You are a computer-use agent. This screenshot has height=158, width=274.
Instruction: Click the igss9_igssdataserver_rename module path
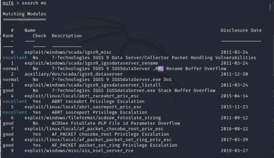point(91,63)
